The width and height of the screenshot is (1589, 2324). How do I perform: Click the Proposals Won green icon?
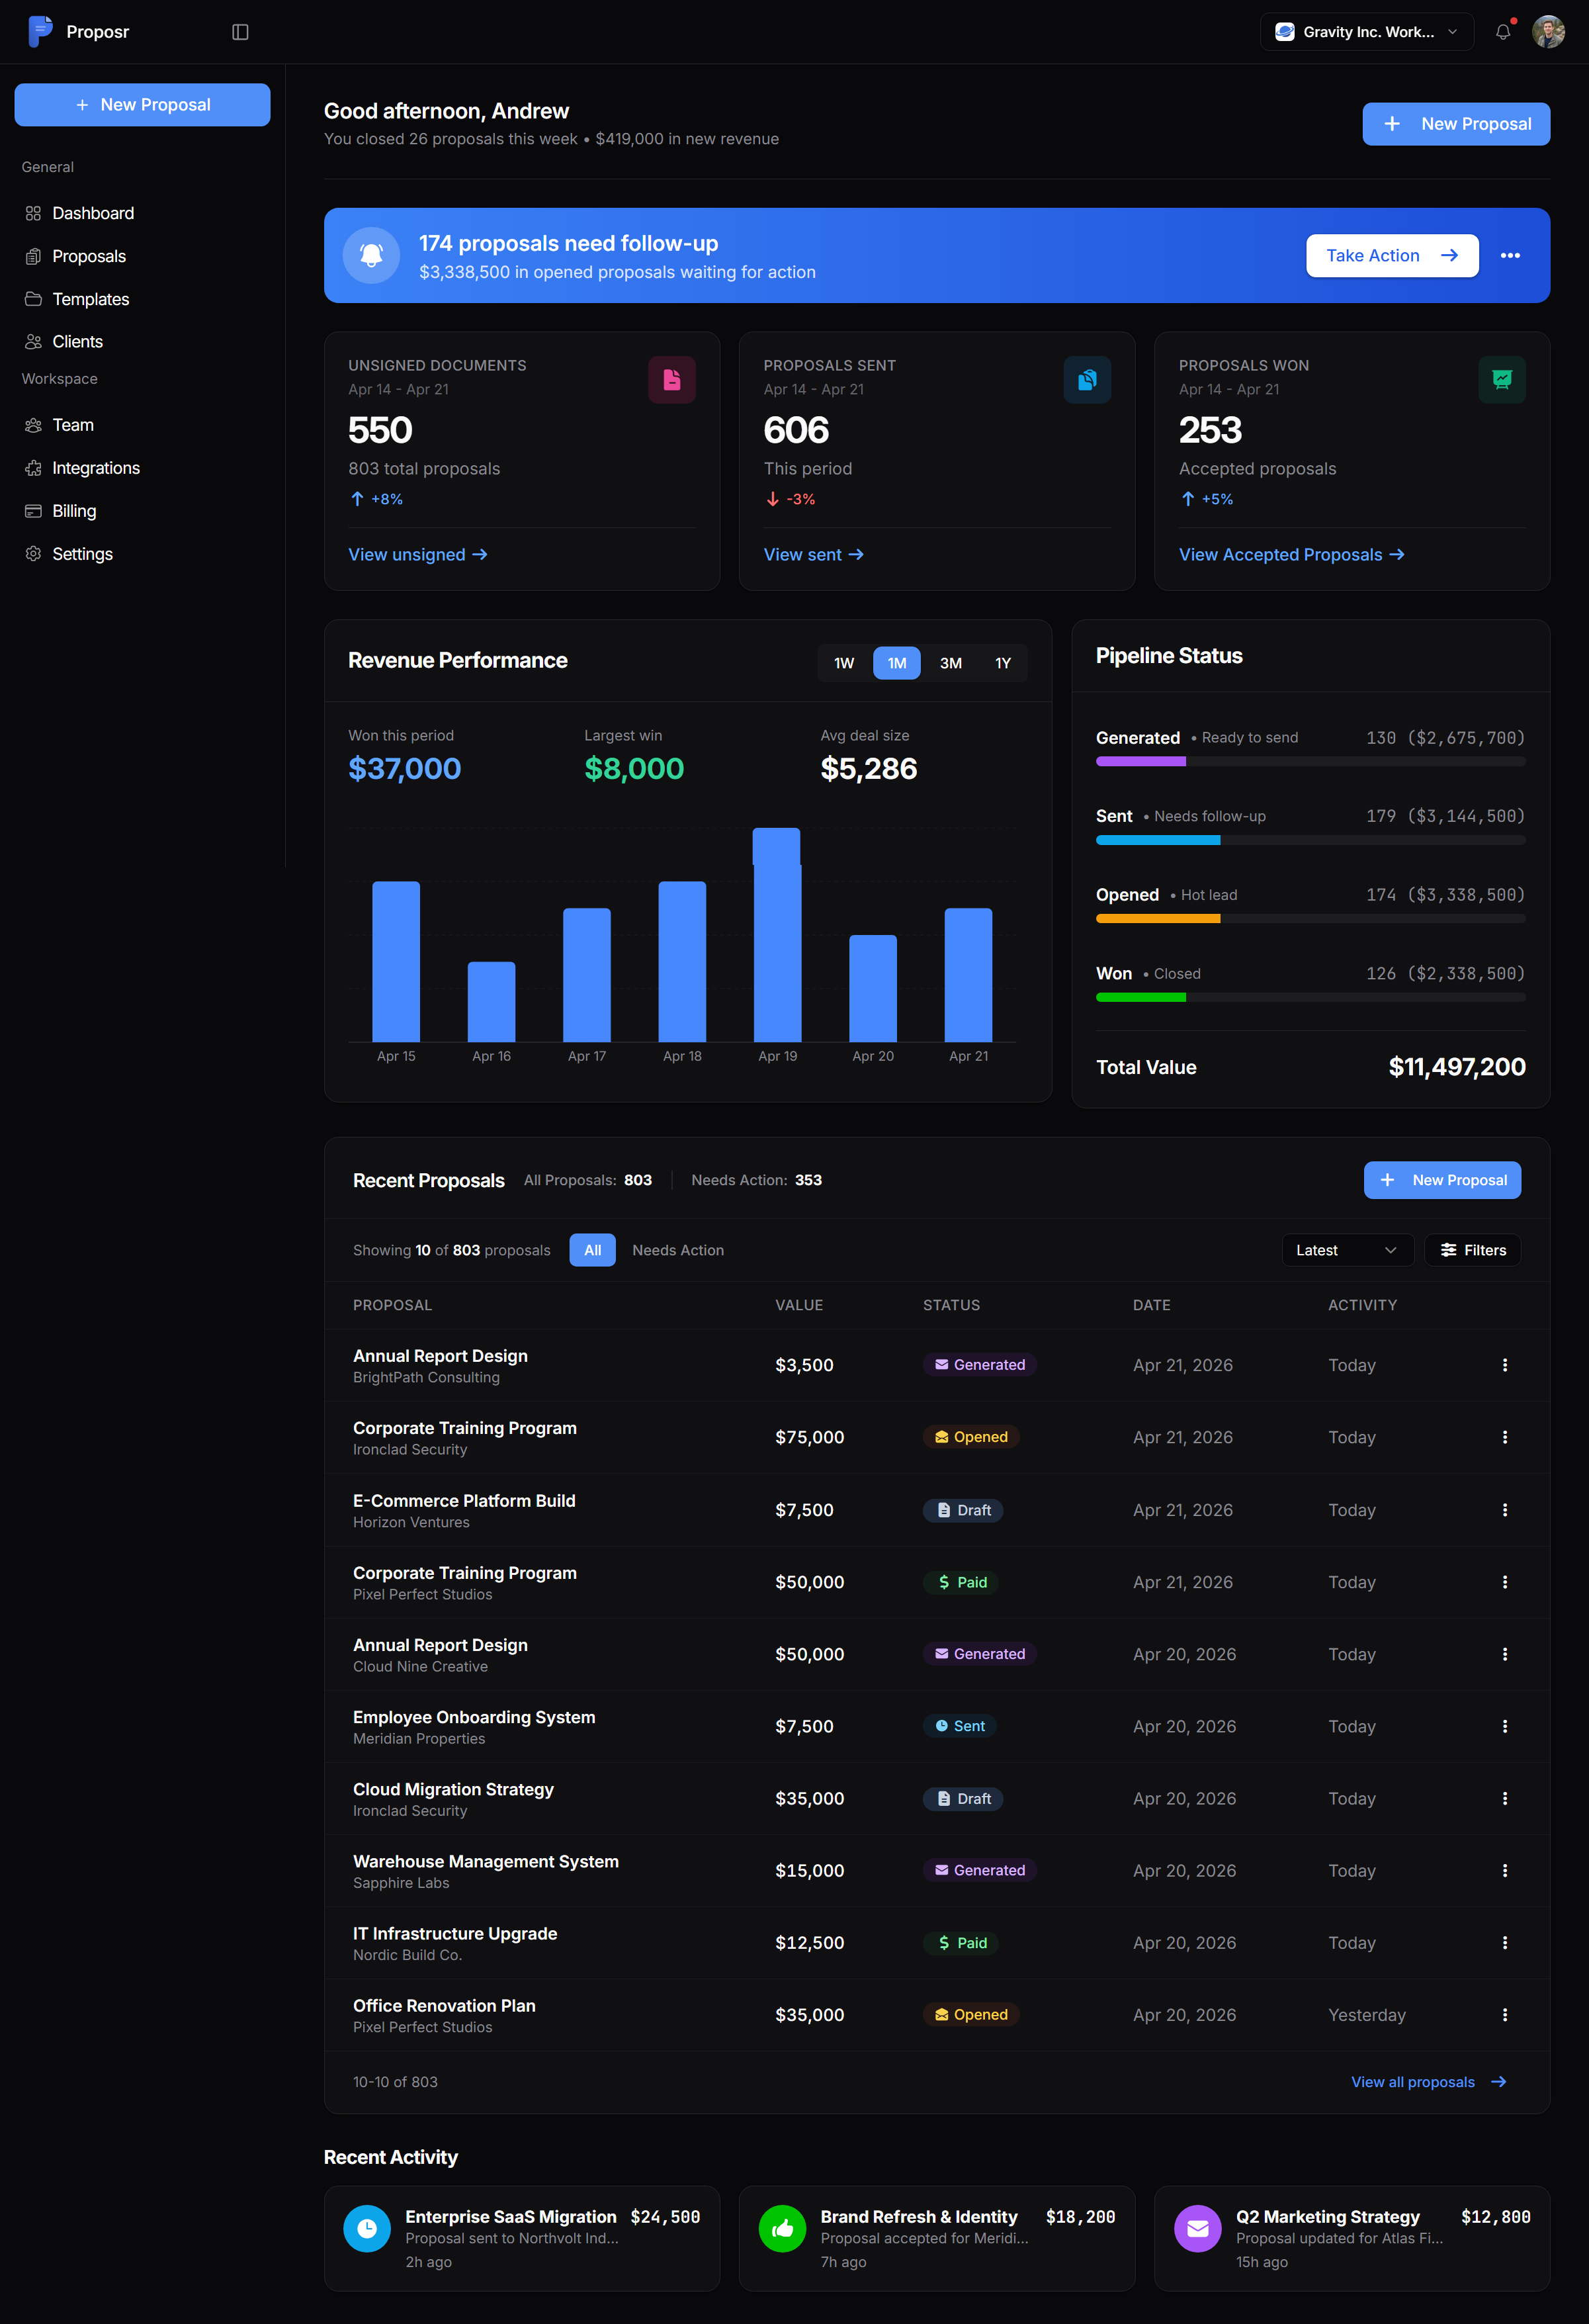[x=1502, y=380]
